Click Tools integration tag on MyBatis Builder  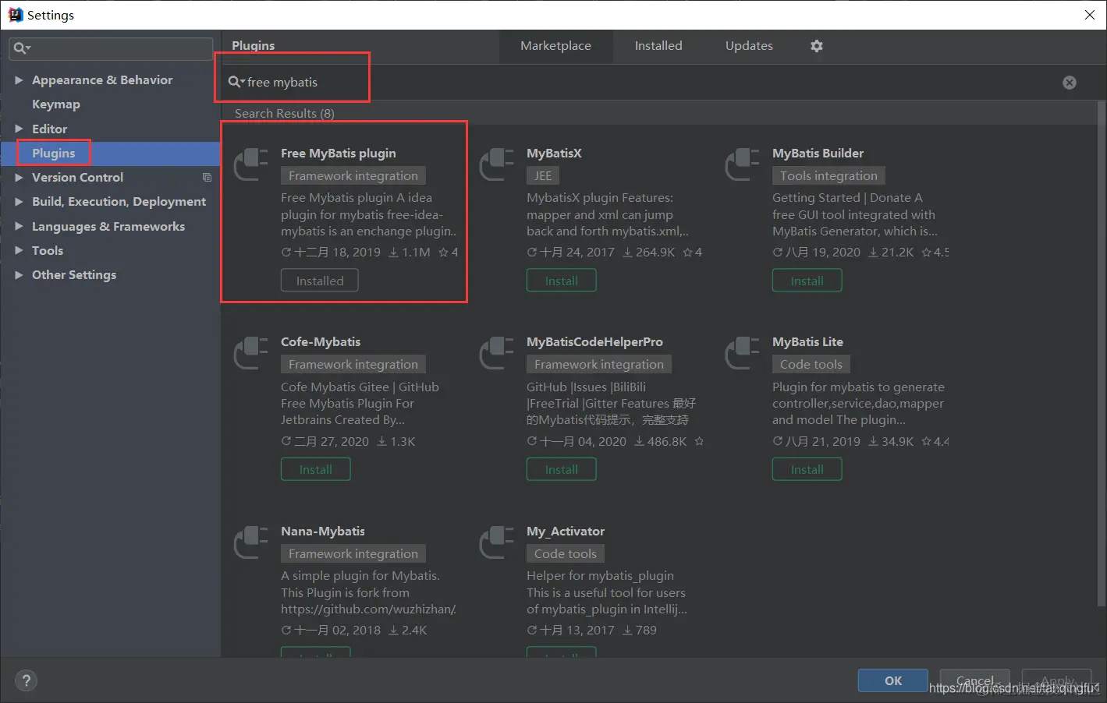click(x=828, y=176)
